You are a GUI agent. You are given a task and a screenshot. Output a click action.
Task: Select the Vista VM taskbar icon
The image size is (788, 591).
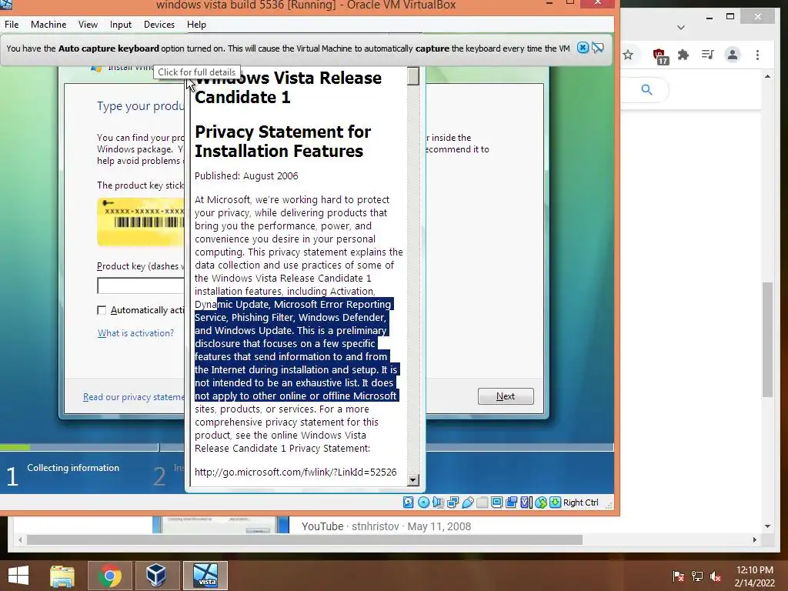coord(205,576)
